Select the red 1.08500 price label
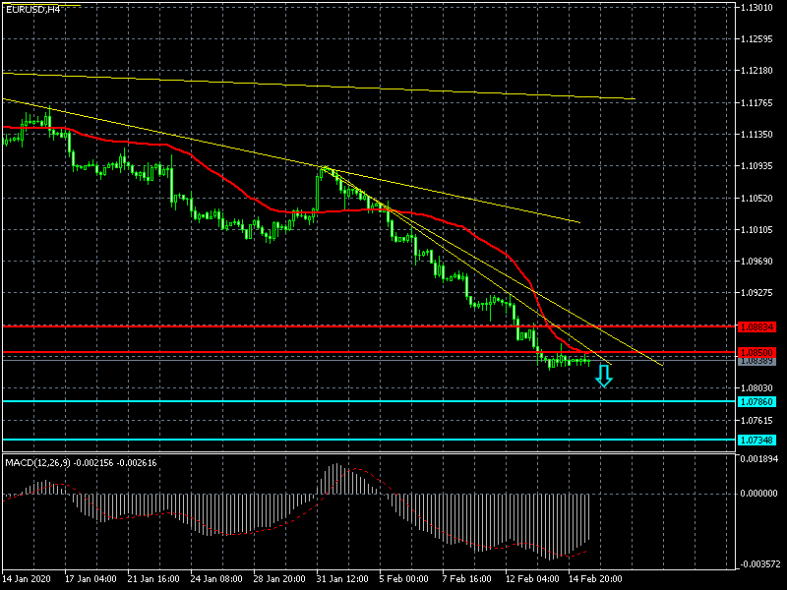787x590 pixels. pyautogui.click(x=757, y=352)
